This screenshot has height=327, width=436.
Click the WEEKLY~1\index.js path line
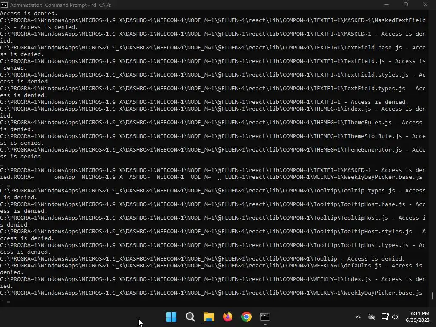pos(213,279)
